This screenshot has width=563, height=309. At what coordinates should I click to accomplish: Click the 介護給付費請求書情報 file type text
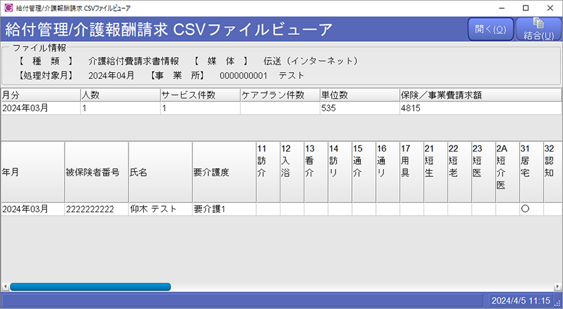(133, 61)
